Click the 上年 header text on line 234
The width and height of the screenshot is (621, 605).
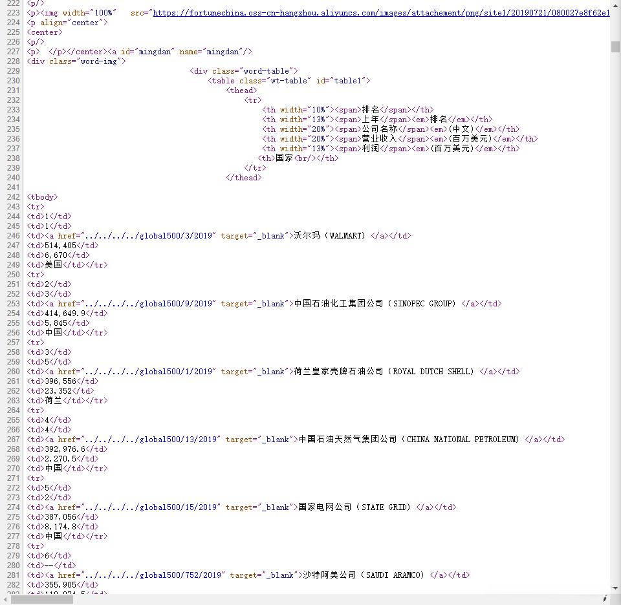coord(371,120)
